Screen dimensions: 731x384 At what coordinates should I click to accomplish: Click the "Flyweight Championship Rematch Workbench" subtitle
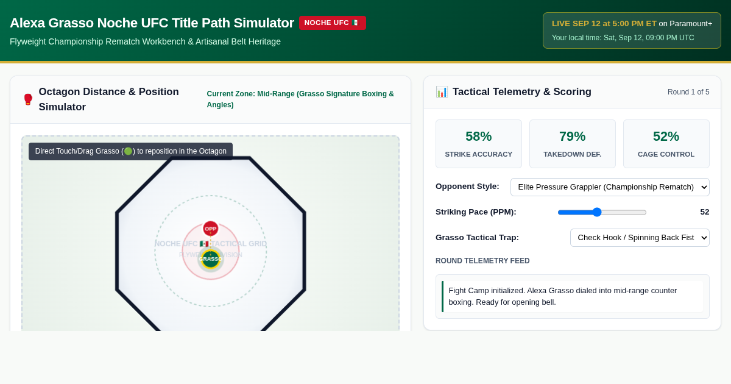145,41
